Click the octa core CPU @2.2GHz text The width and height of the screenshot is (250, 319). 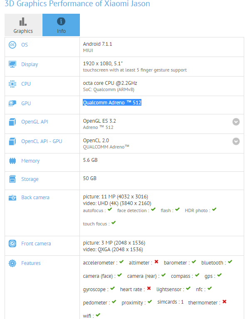[x=110, y=83]
